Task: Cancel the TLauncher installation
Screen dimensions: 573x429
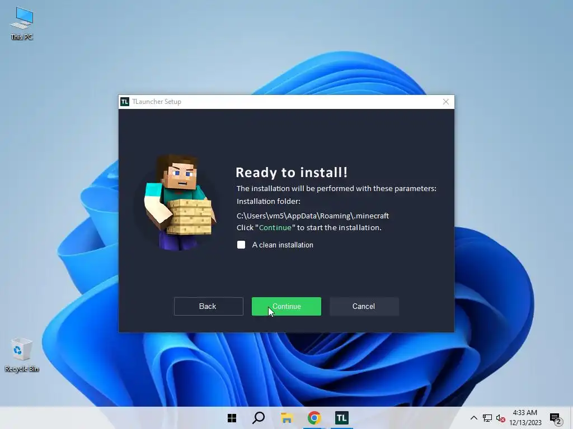Action: [364, 307]
